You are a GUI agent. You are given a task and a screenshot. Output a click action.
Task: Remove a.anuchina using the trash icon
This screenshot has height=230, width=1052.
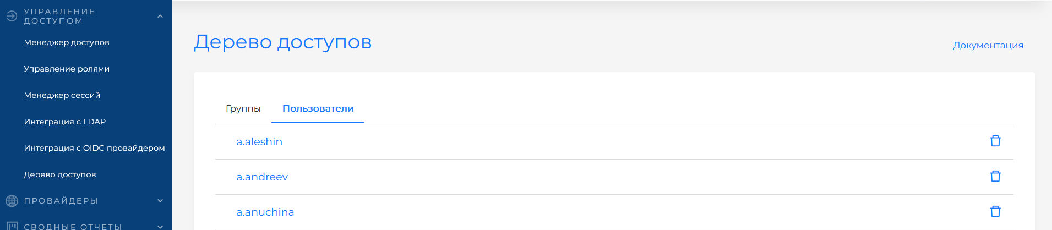click(995, 211)
